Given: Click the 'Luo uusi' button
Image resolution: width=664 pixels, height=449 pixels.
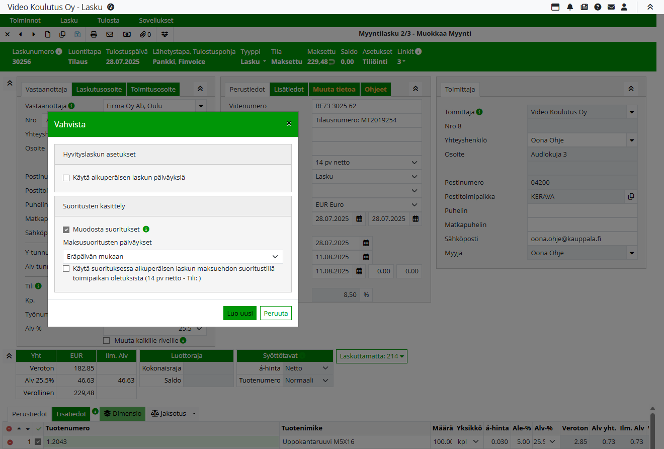Looking at the screenshot, I should 240,313.
